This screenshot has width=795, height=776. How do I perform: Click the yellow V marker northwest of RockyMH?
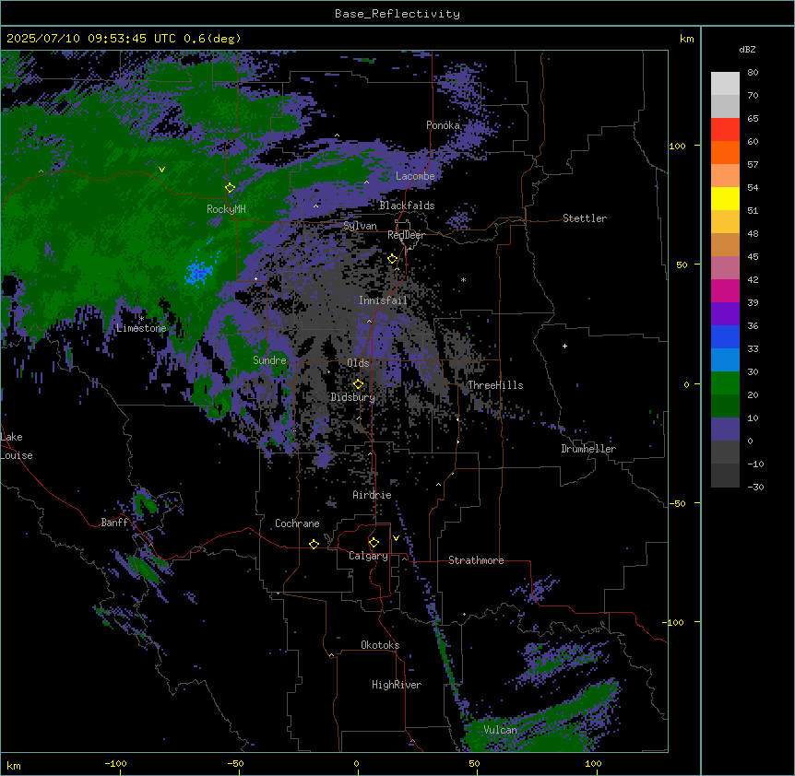(161, 170)
